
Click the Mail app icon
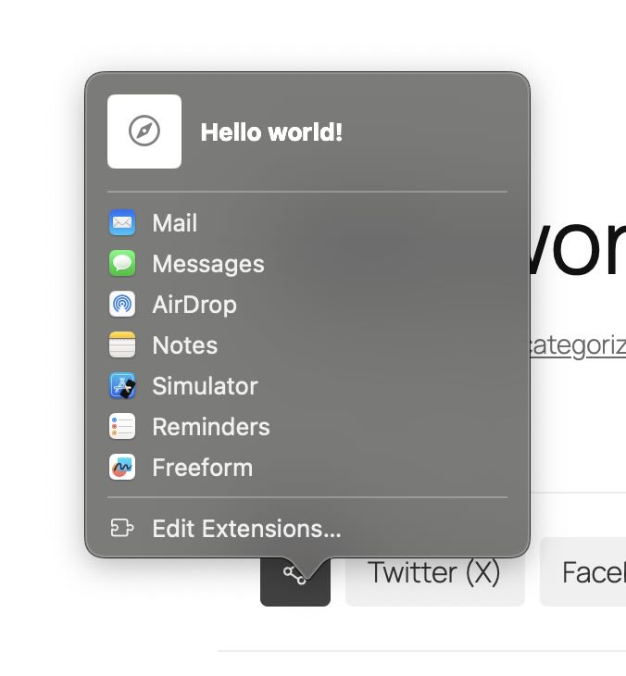coord(122,222)
